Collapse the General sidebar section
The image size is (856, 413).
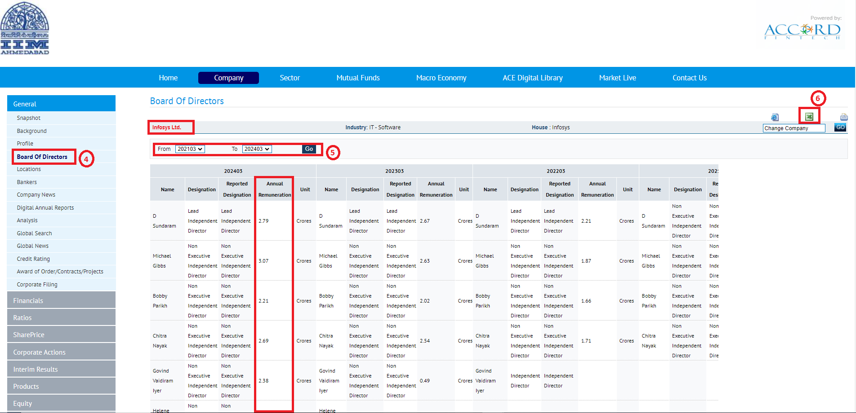pyautogui.click(x=61, y=103)
